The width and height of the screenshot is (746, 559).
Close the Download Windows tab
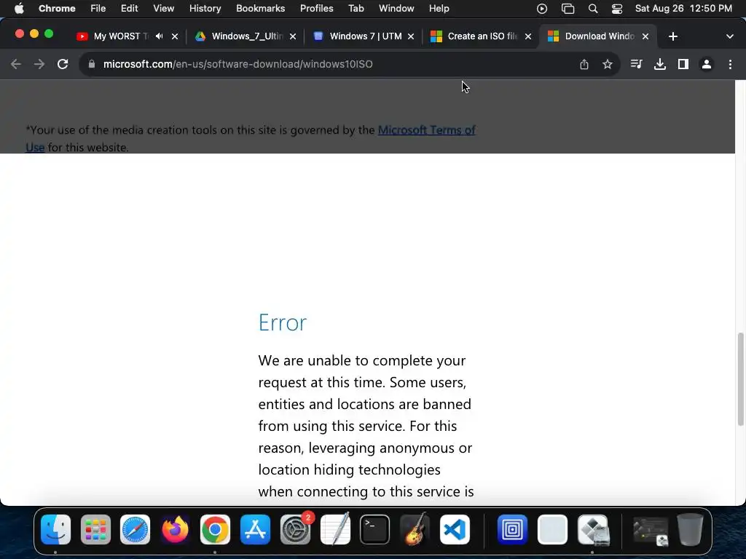(645, 36)
